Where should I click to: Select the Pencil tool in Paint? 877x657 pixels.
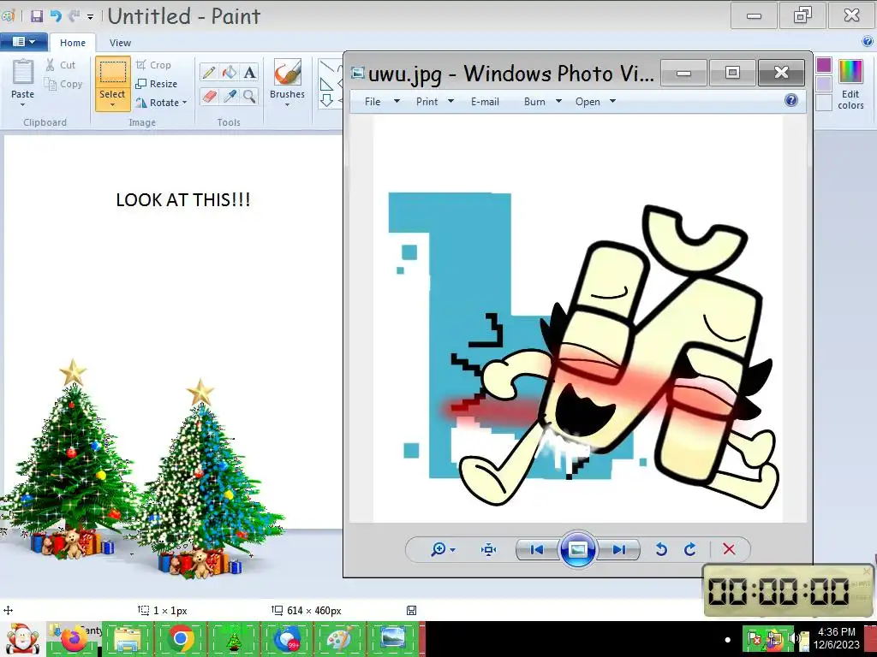click(x=209, y=72)
